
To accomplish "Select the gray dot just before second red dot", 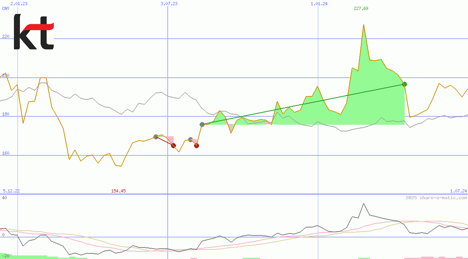I will tap(190, 139).
